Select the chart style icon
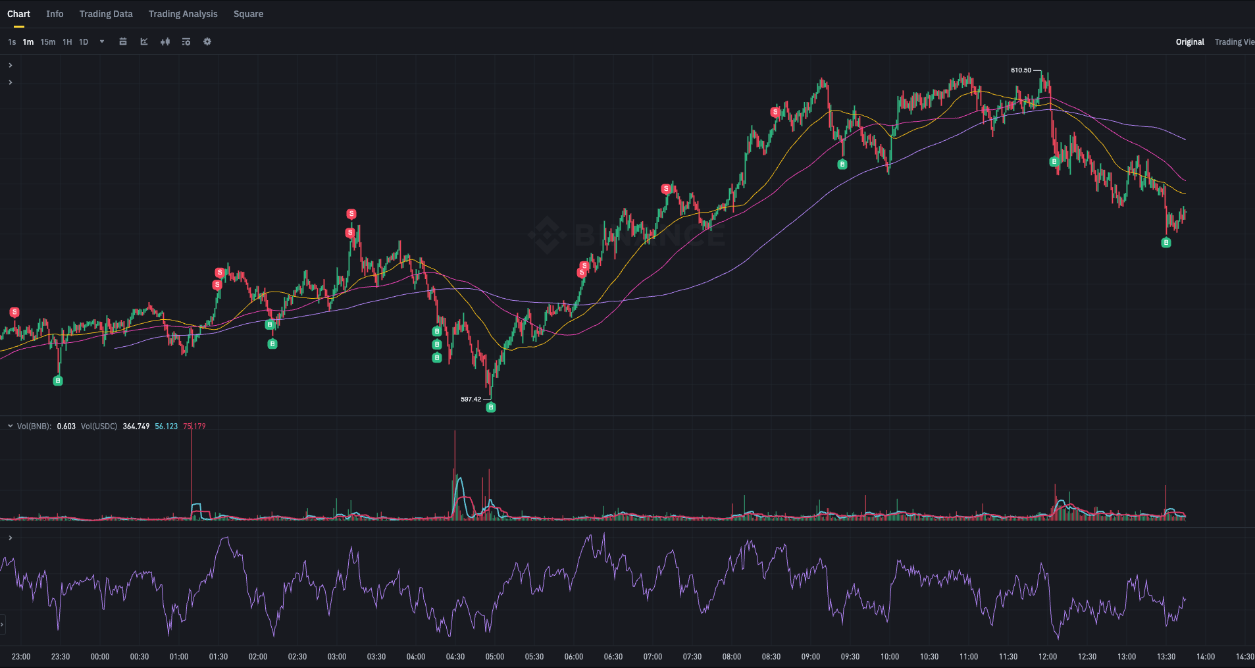1255x668 pixels. (144, 41)
